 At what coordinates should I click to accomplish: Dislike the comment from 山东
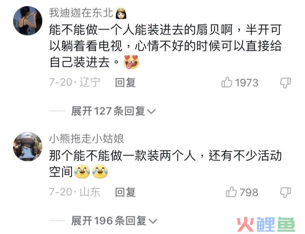(x=285, y=192)
